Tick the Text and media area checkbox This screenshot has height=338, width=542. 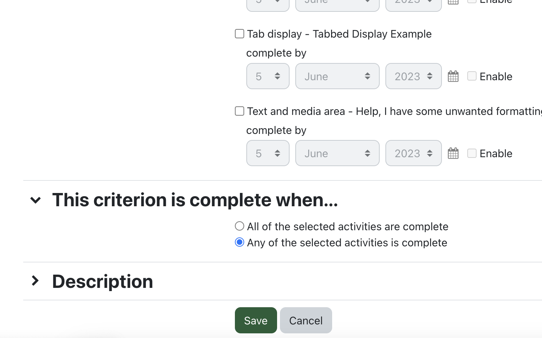coord(240,111)
